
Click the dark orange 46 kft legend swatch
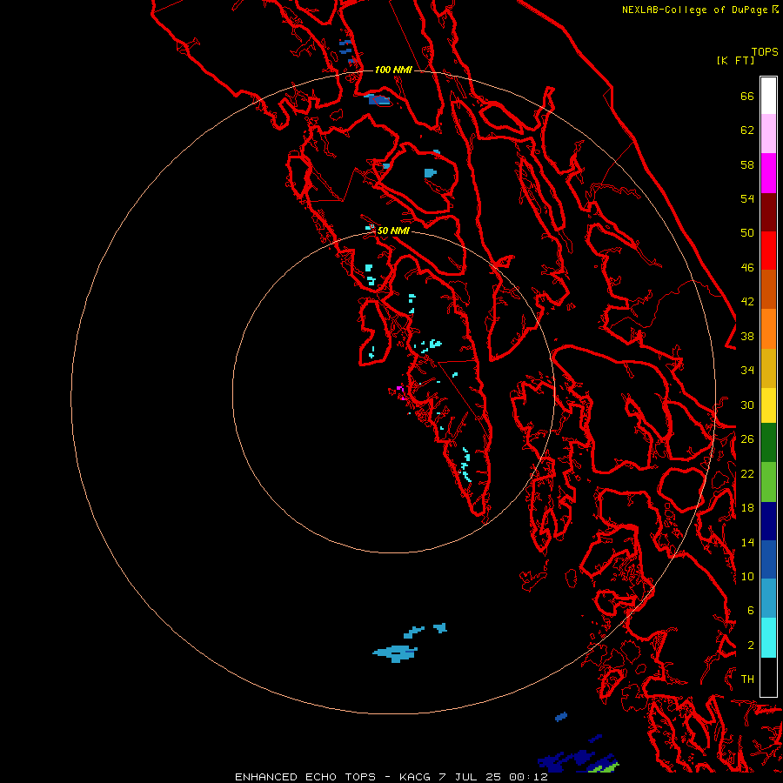[768, 289]
